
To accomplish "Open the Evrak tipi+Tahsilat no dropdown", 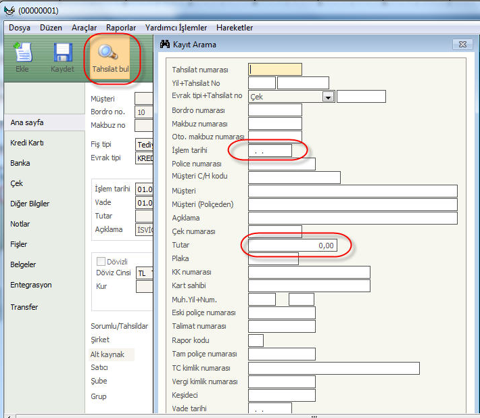I will [x=329, y=97].
